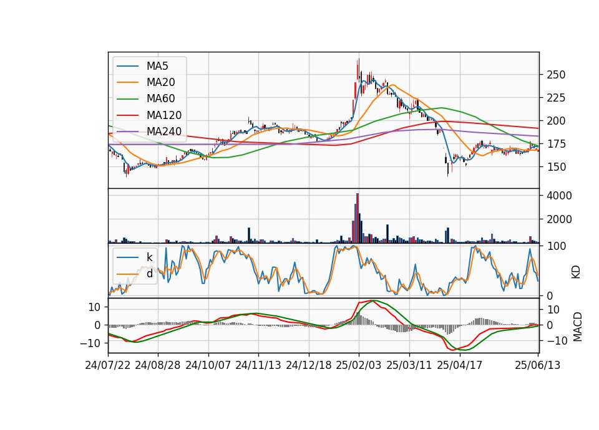Click the 25/02/03 date label

(359, 365)
